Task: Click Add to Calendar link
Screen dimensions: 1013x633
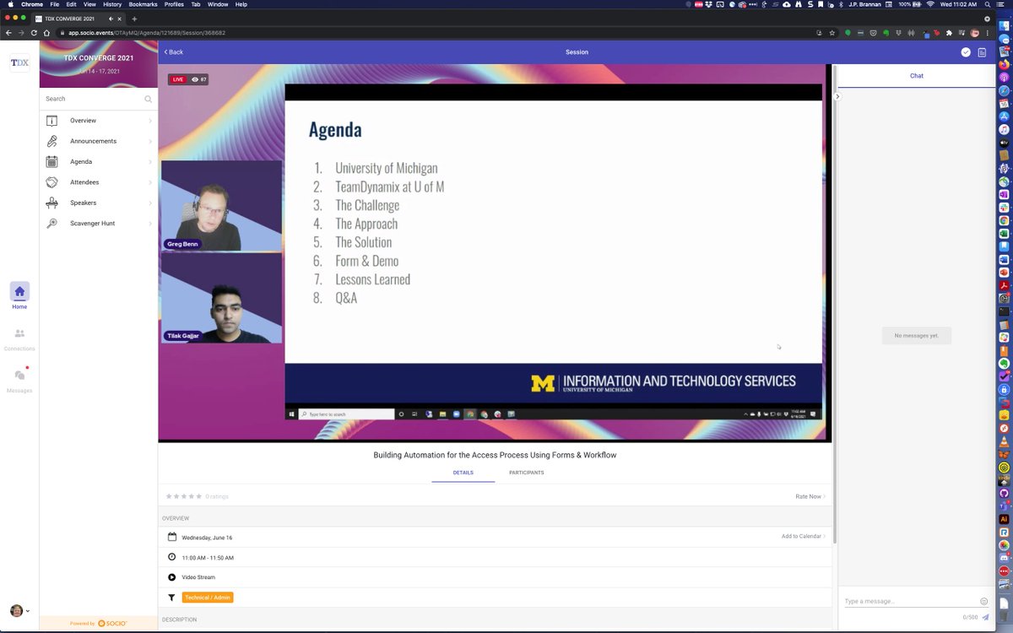Action: [x=803, y=536]
